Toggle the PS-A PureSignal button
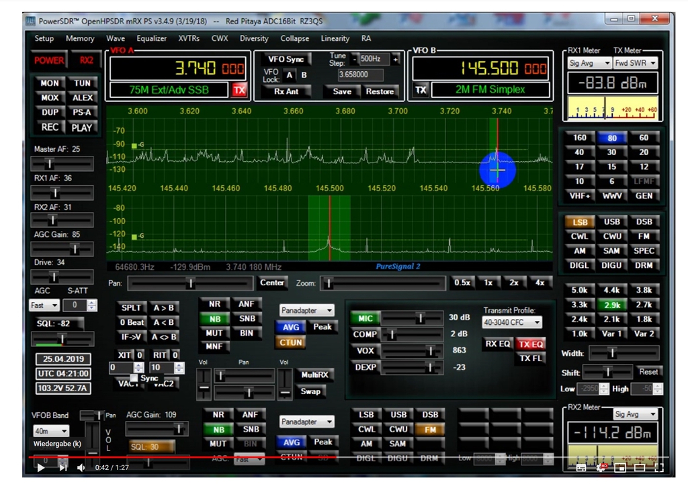This screenshot has width=688, height=484. click(x=82, y=112)
